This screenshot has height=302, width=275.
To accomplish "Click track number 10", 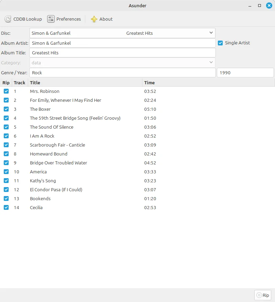I will (17, 172).
